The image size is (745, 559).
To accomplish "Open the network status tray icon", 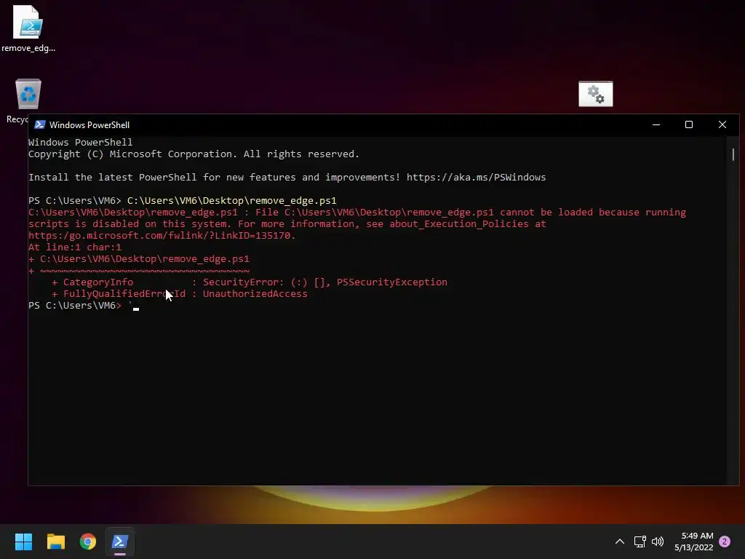I will 640,542.
